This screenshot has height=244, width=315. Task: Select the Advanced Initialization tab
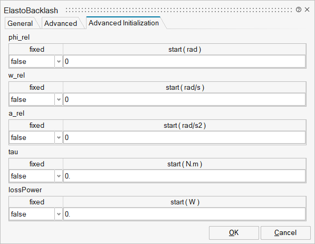tap(124, 23)
